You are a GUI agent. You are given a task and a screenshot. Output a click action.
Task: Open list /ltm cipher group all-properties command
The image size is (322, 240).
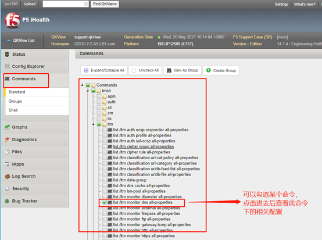tap(144, 146)
